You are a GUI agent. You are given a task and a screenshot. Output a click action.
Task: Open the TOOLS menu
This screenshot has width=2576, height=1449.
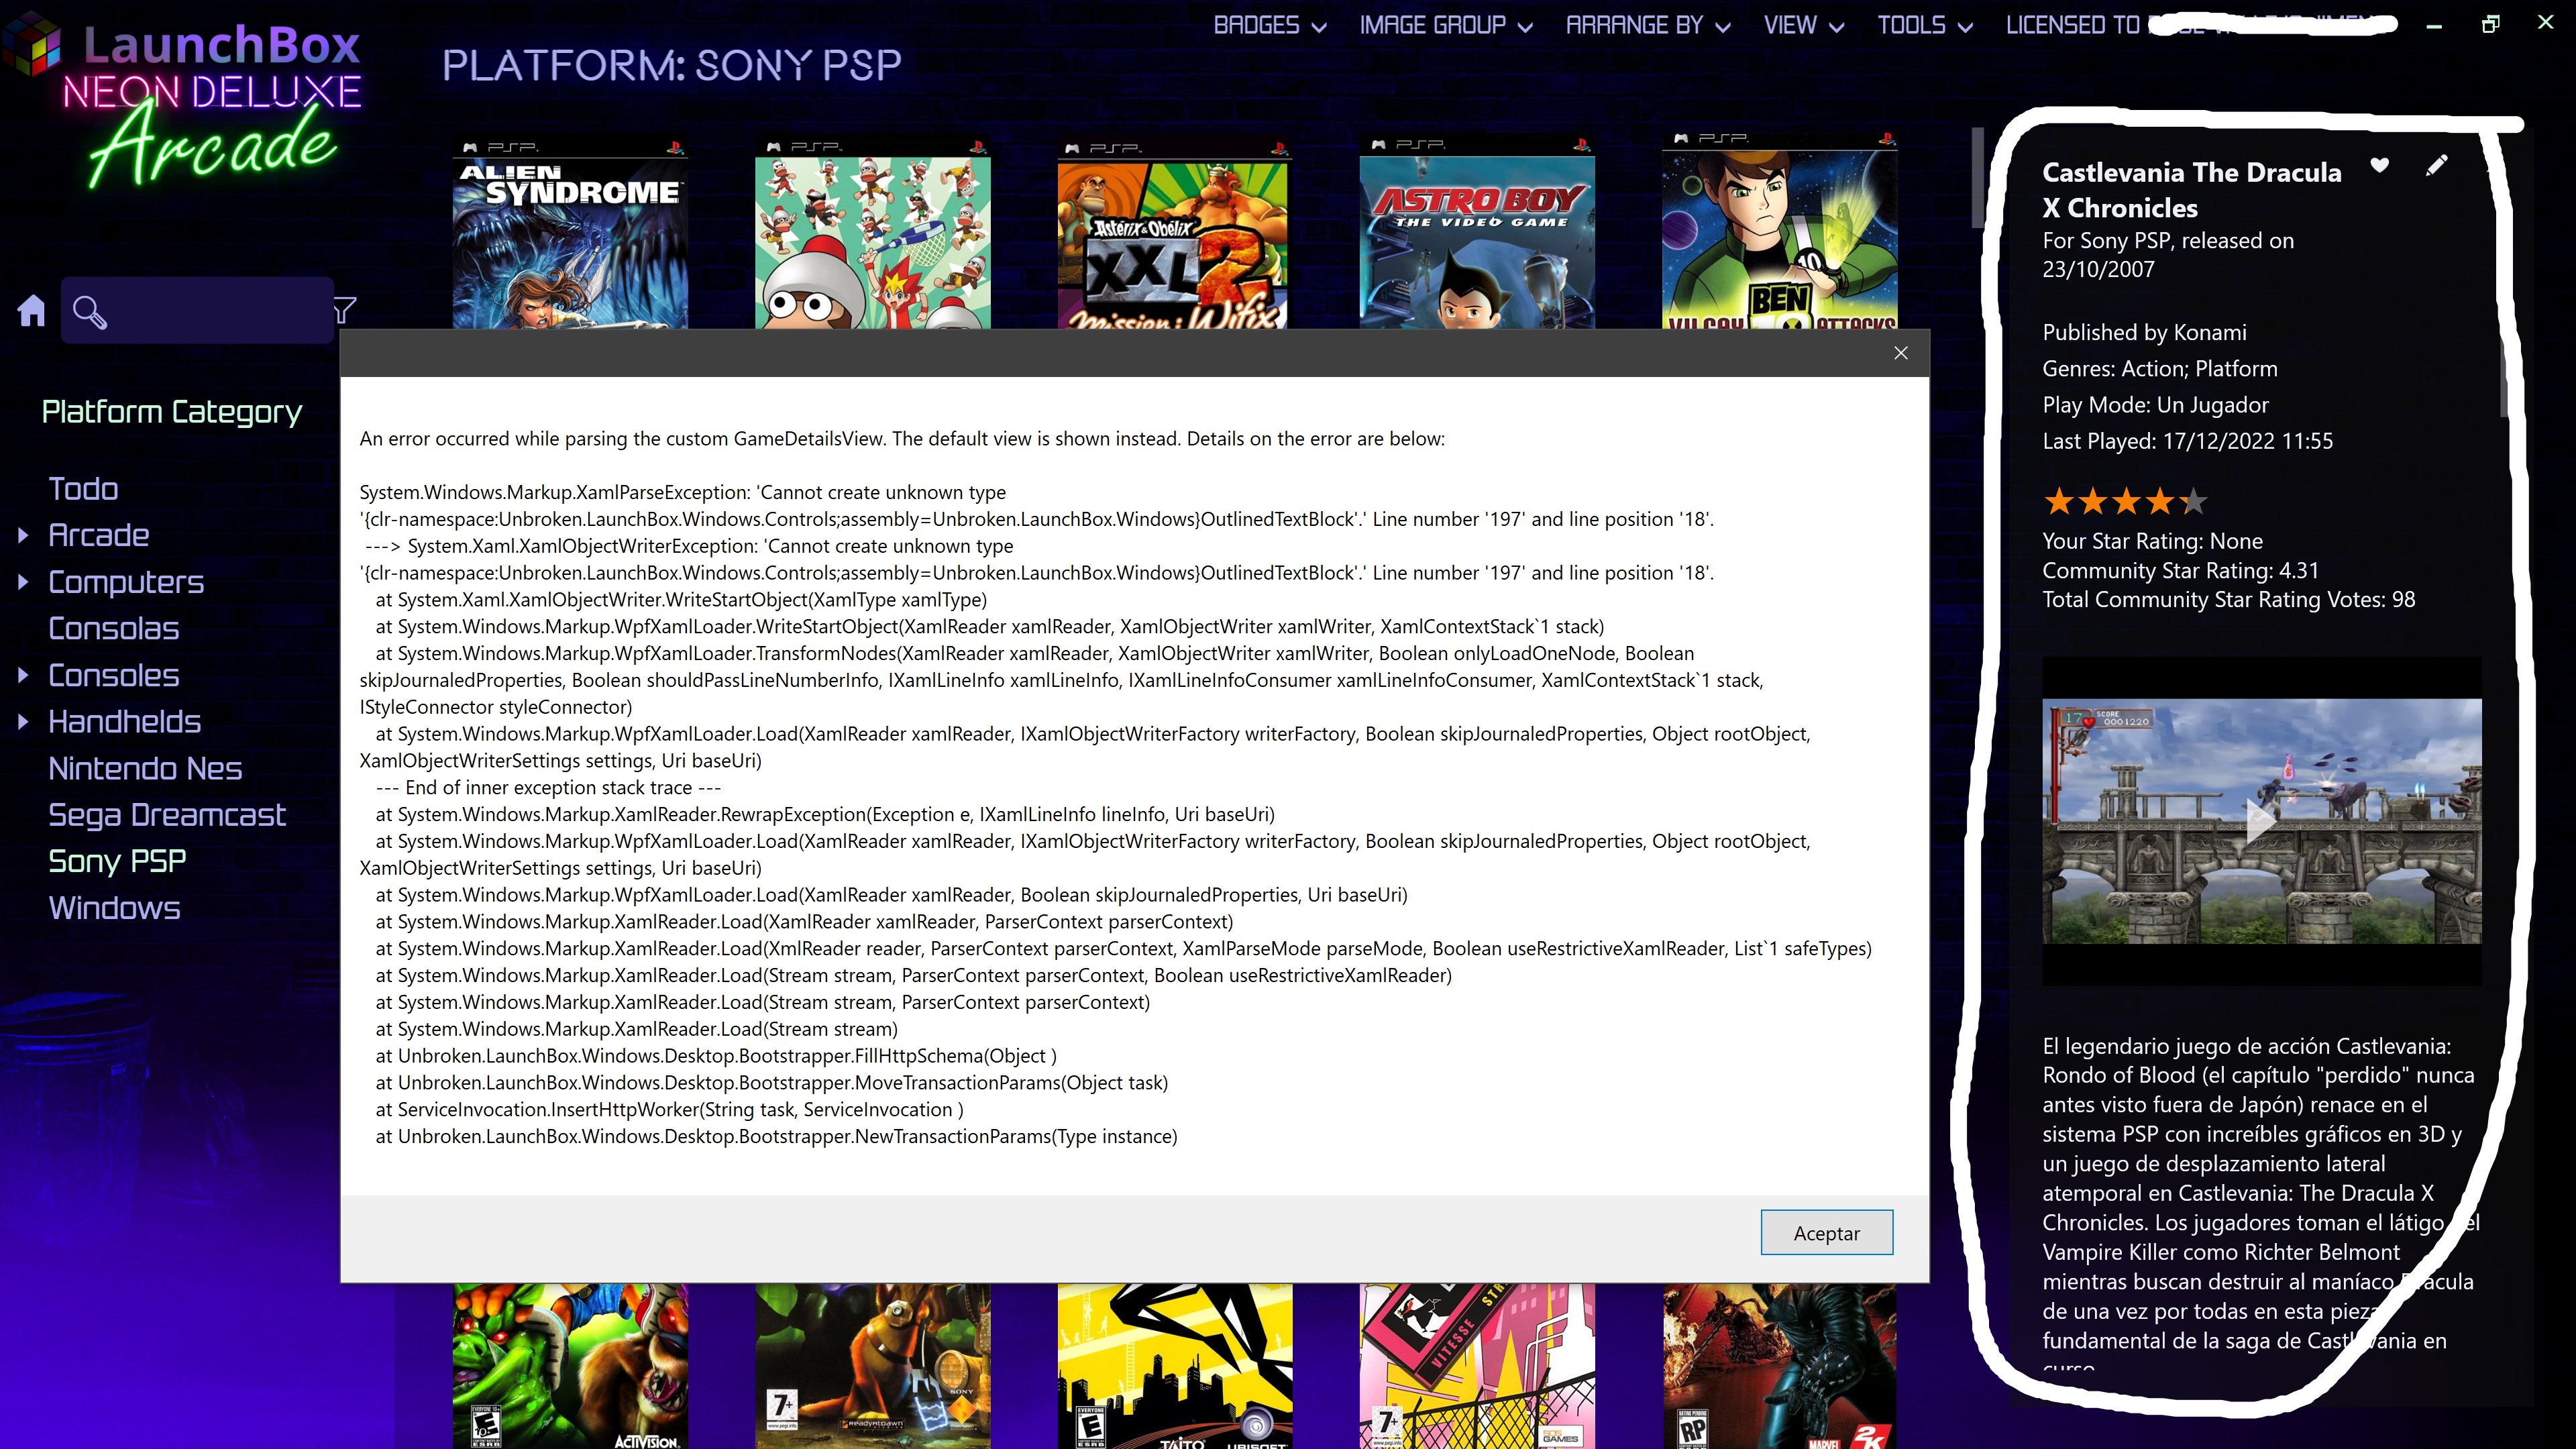[x=1924, y=25]
